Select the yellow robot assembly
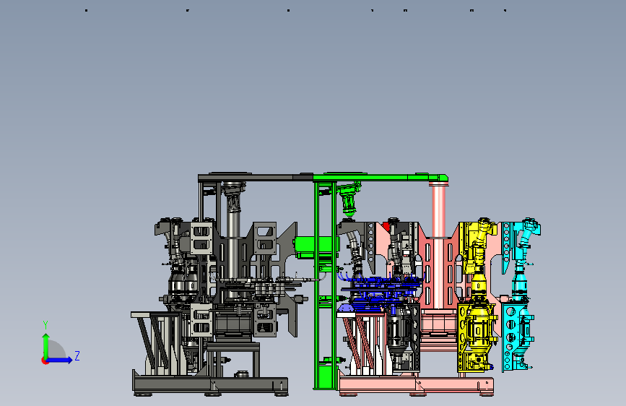This screenshot has height=406, width=626. pyautogui.click(x=477, y=295)
